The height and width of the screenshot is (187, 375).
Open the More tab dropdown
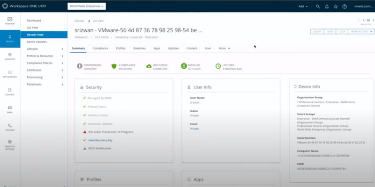[225, 48]
